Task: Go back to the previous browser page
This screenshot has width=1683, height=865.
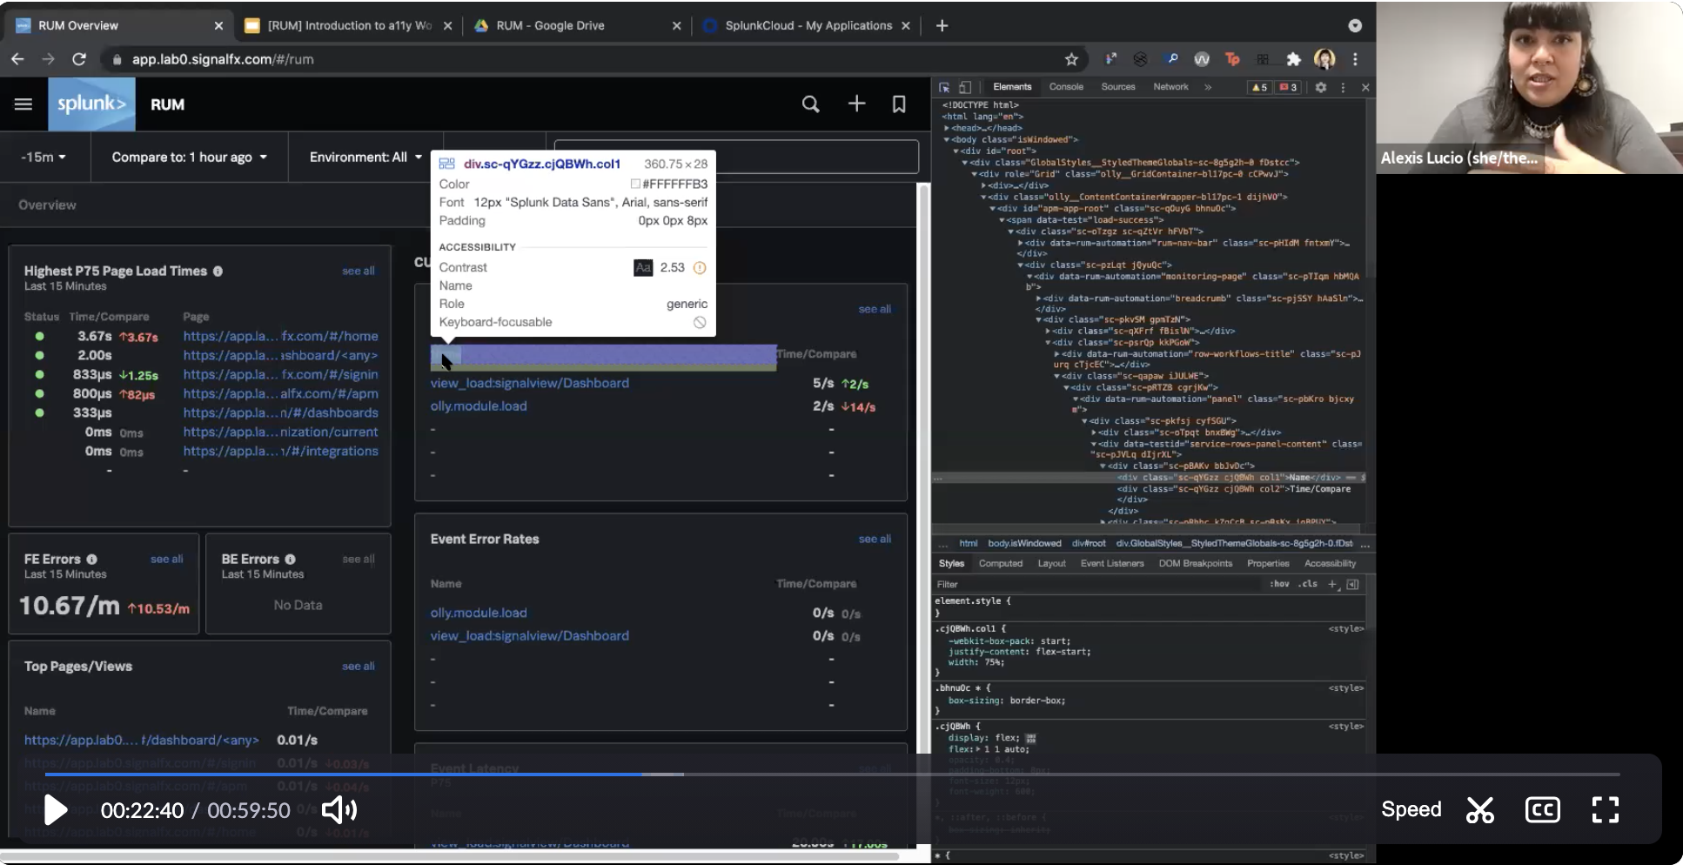Action: point(17,59)
